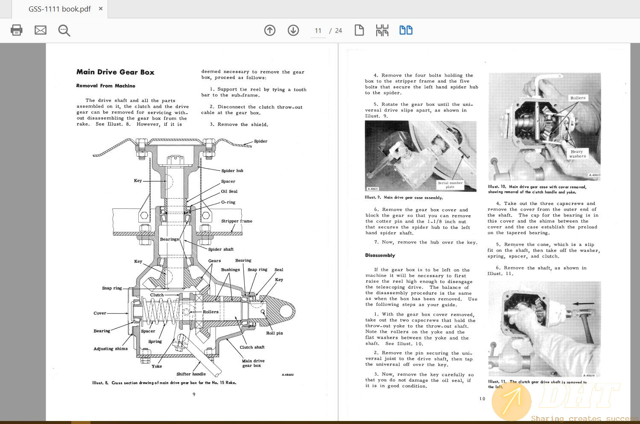
Task: Click the Illust. 9 gear case photo
Action: 421,156
